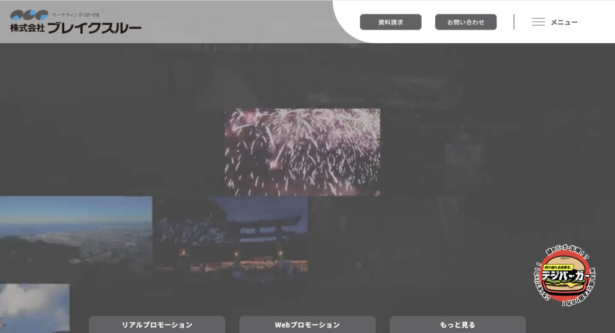
Task: Open the Webプロモーション button
Action: click(x=307, y=325)
